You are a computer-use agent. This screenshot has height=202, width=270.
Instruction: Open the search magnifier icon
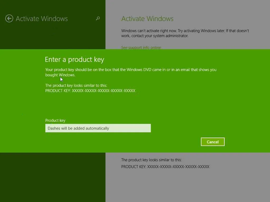click(x=98, y=18)
